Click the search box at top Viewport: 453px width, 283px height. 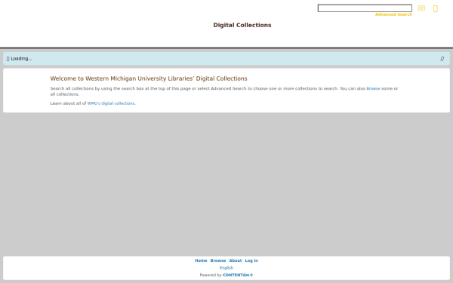[365, 8]
